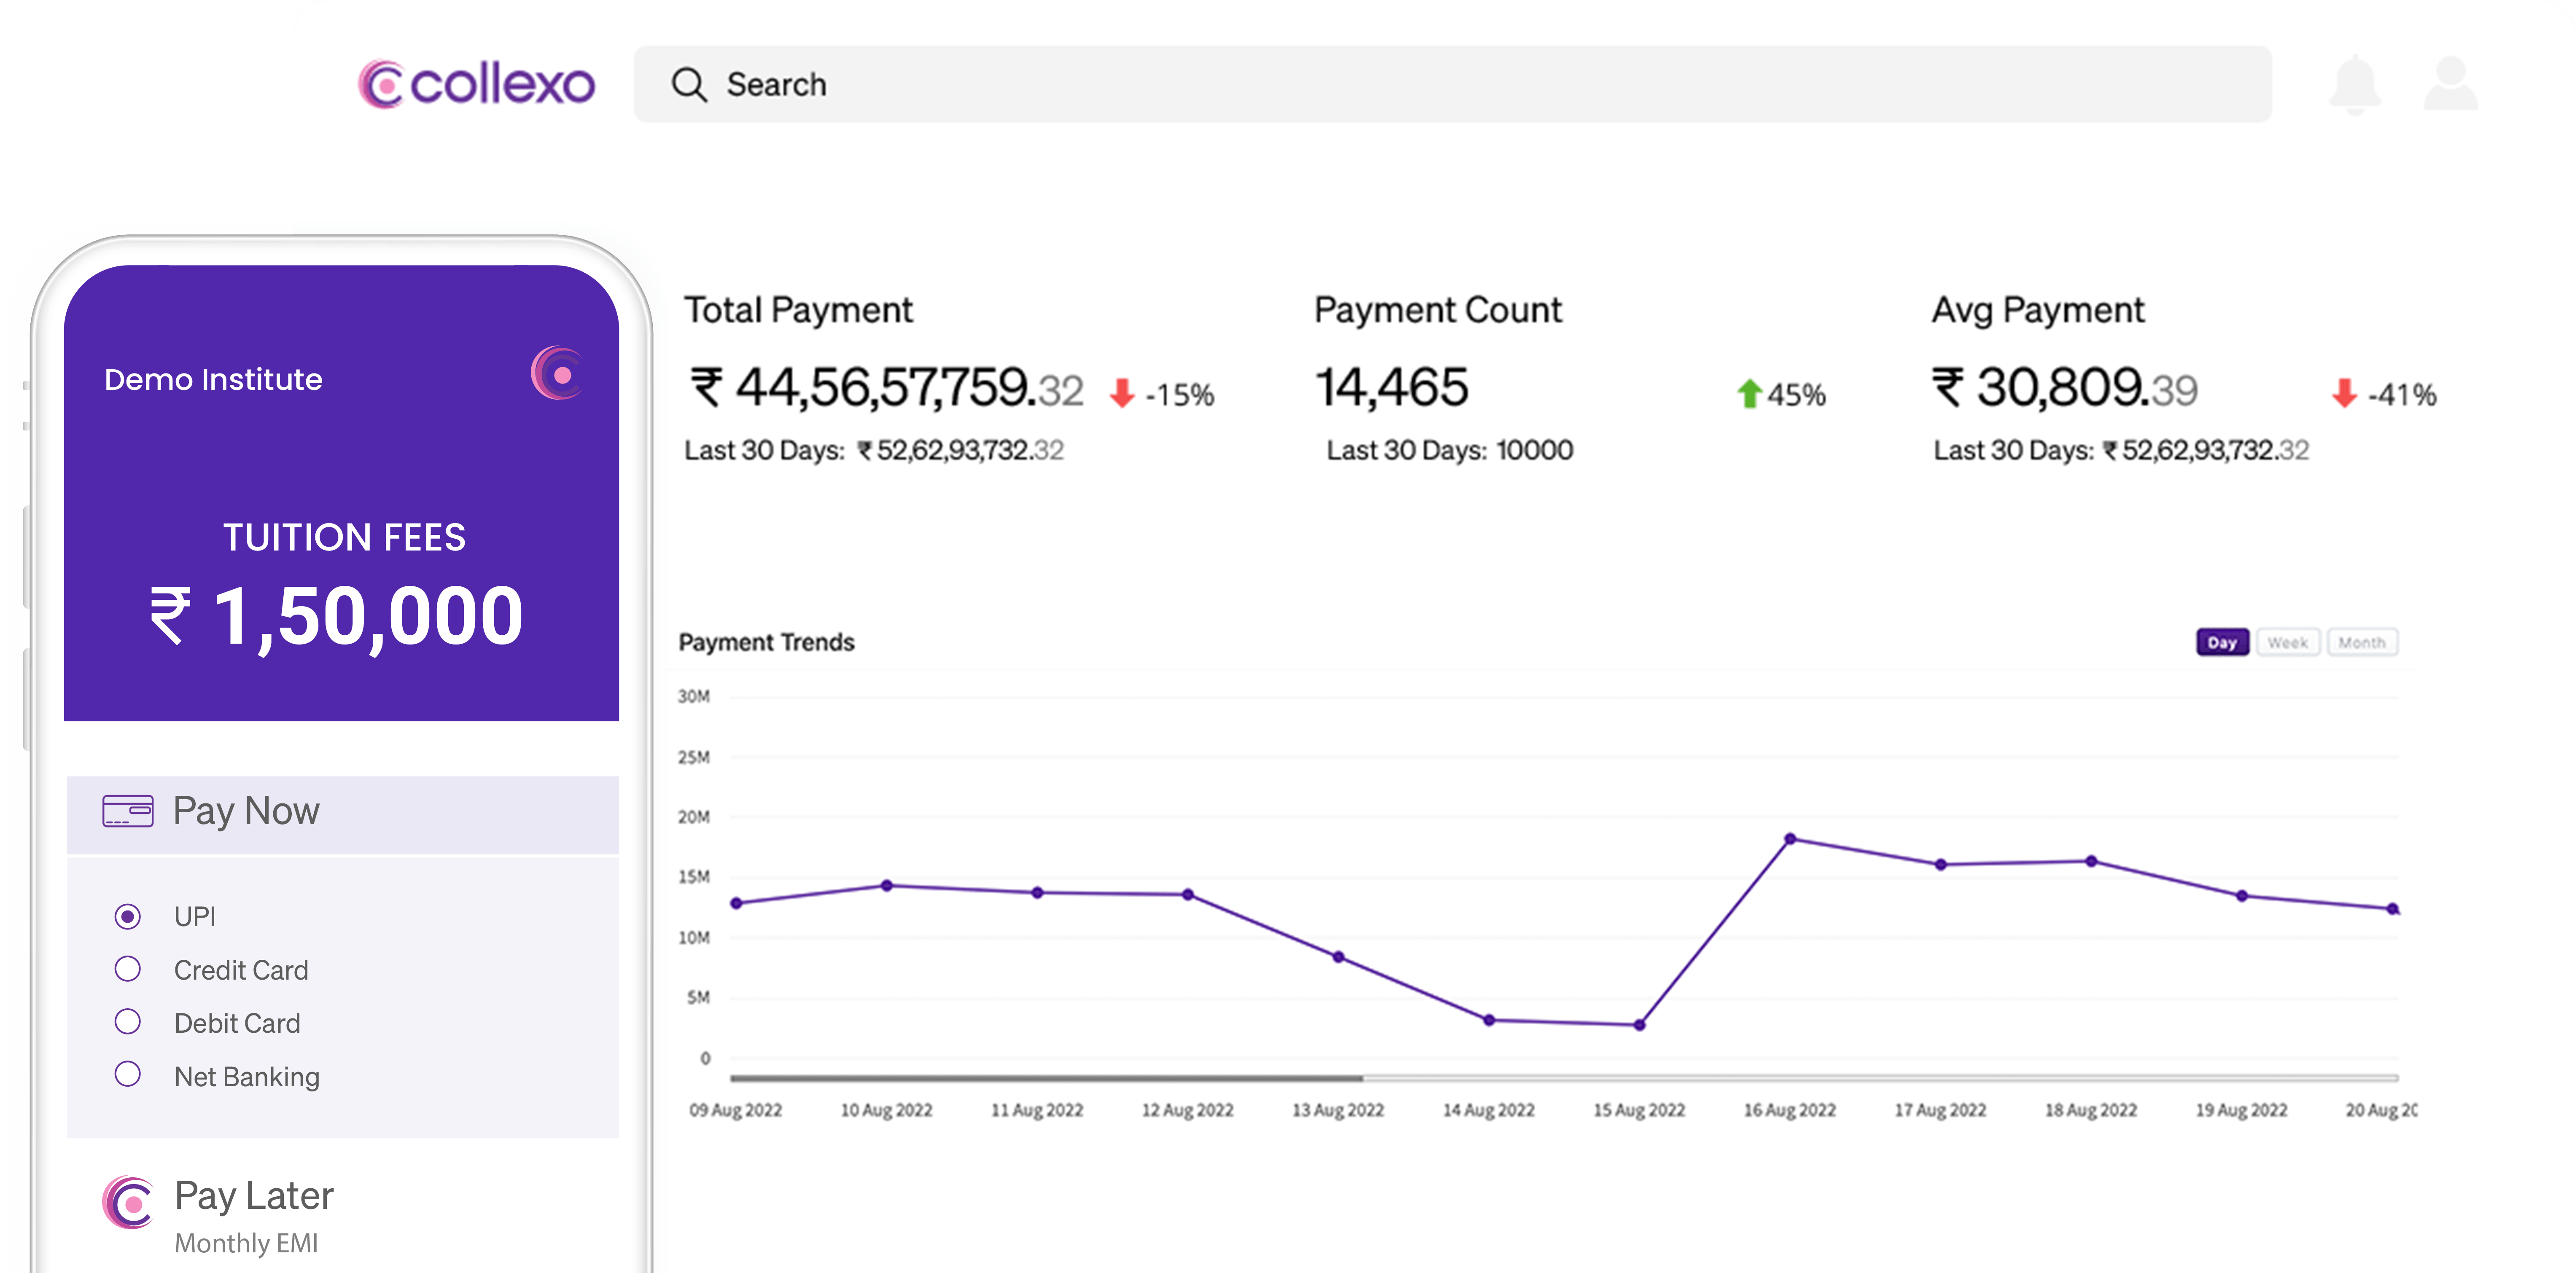Screen dimensions: 2576x1273
Task: Open the Pay Now section header
Action: [x=343, y=814]
